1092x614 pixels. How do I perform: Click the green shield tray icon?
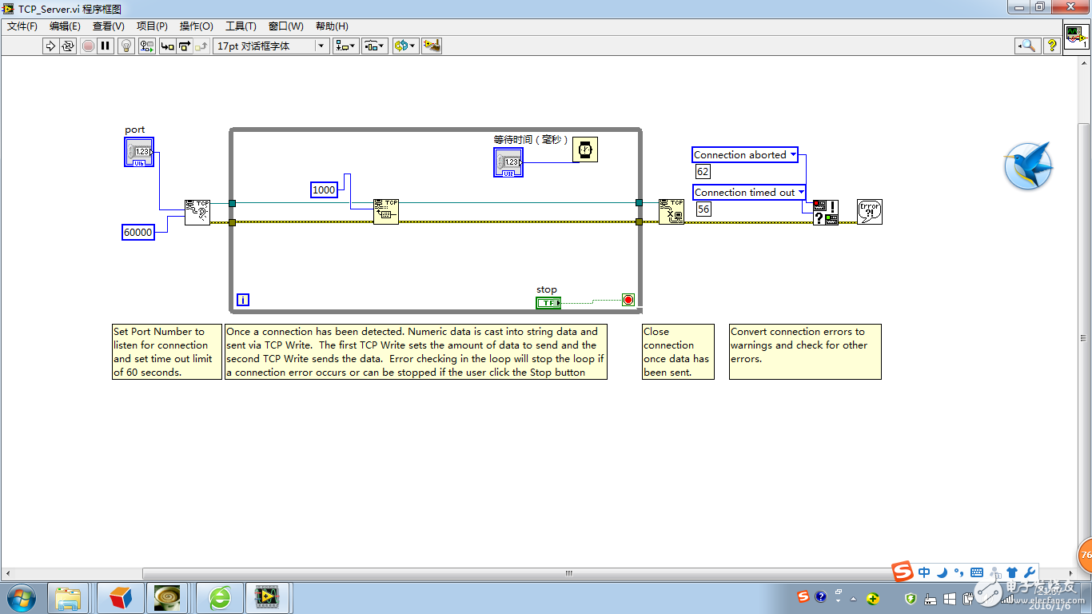point(911,598)
